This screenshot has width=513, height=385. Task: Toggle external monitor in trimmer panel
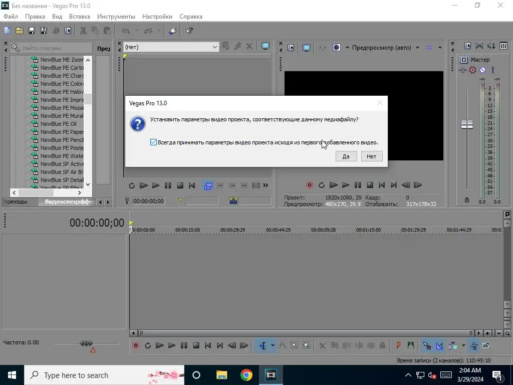click(266, 47)
